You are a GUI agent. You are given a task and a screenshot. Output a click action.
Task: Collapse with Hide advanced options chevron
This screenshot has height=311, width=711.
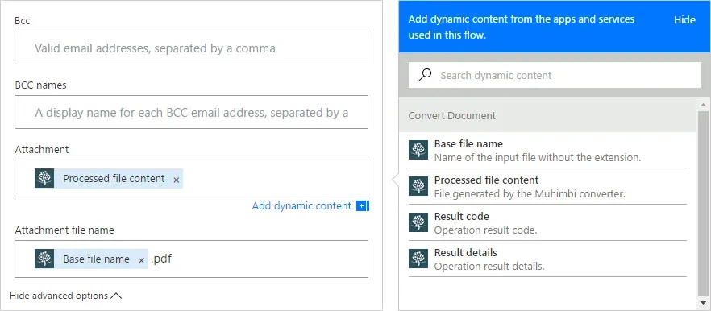[117, 296]
